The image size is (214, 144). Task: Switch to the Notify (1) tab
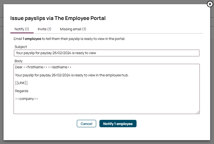[x=22, y=29]
